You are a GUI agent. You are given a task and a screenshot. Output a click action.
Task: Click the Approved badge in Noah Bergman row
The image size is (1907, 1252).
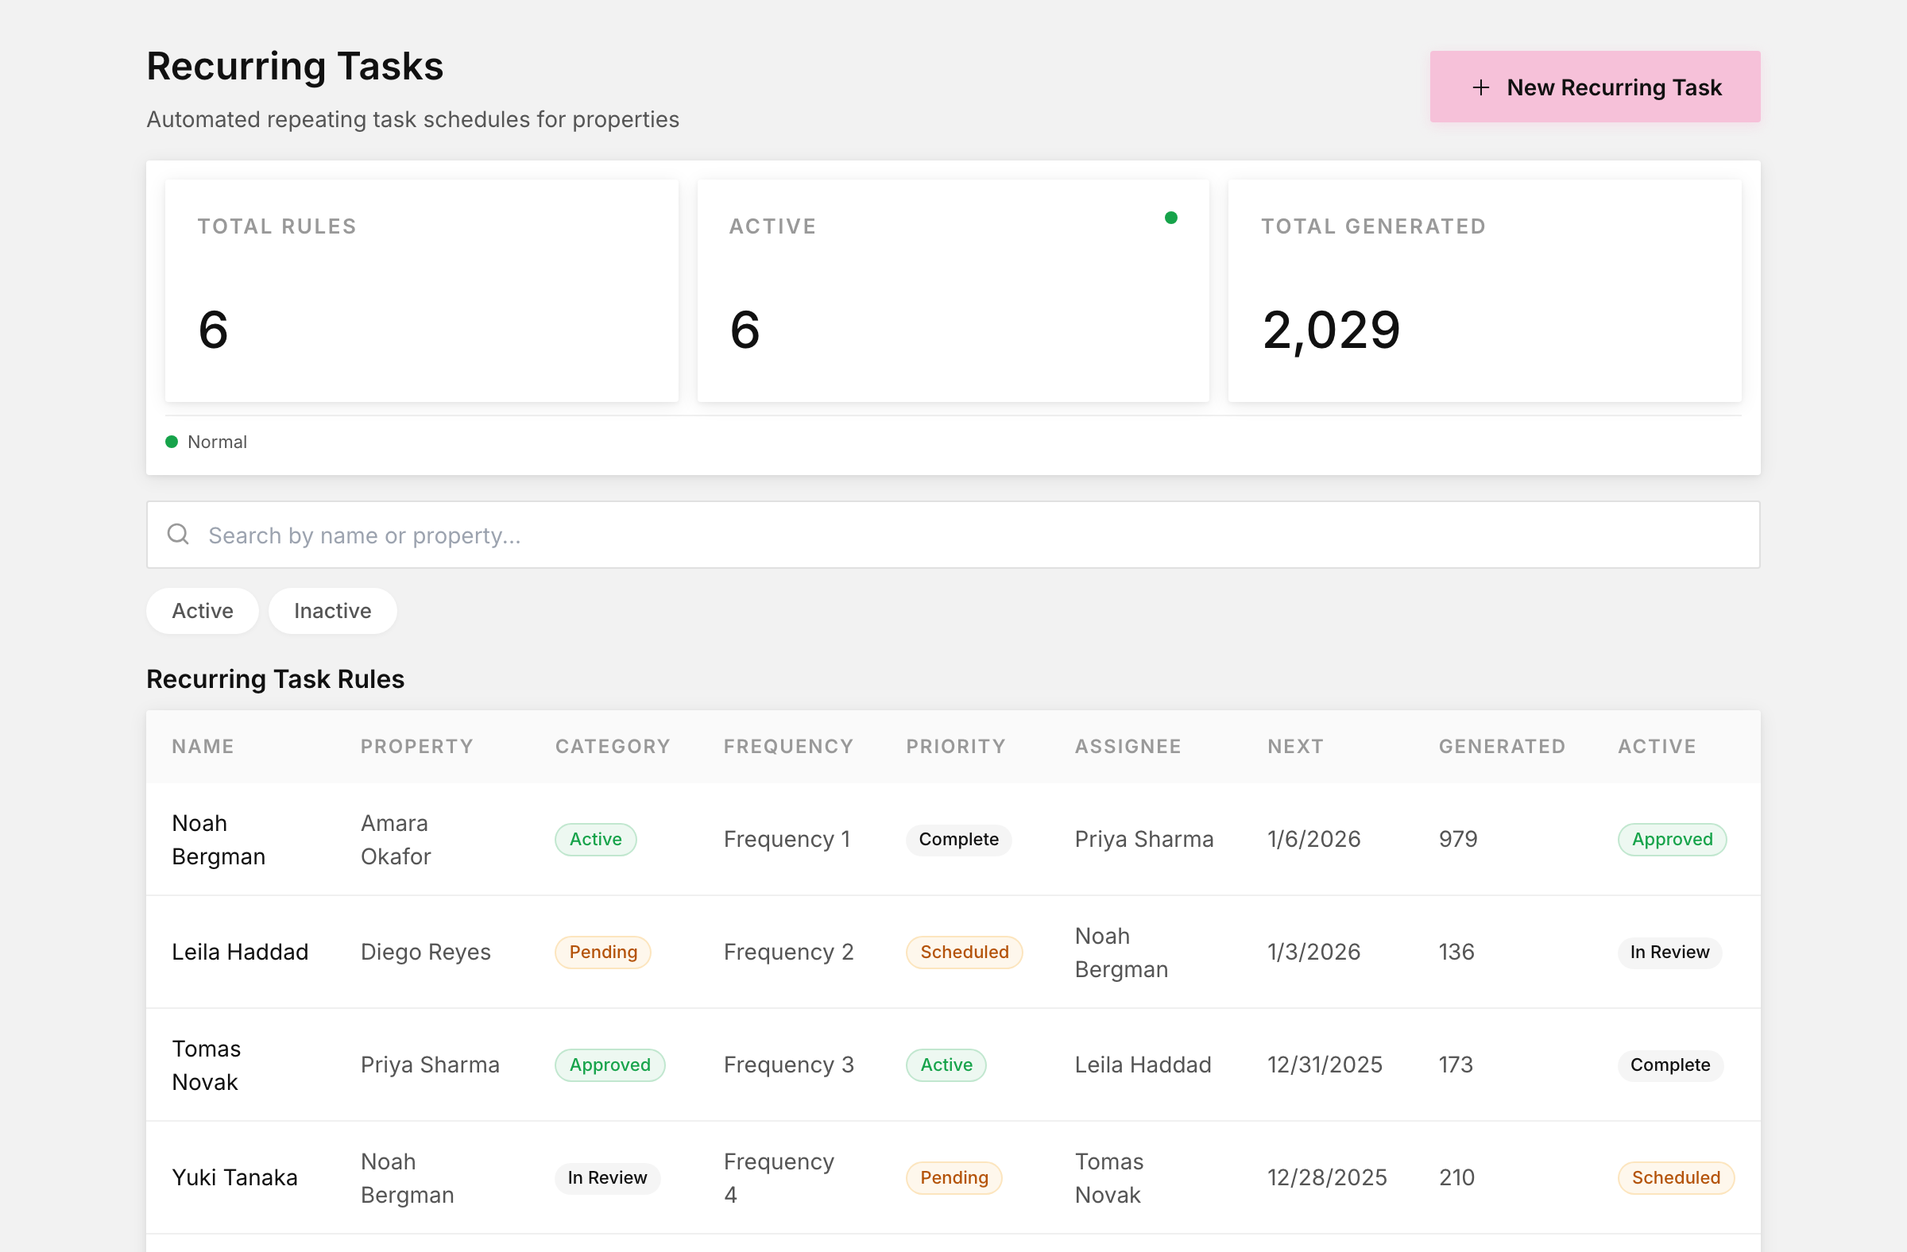click(x=1673, y=840)
